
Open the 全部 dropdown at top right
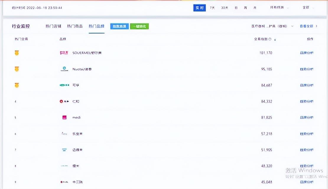[308, 8]
